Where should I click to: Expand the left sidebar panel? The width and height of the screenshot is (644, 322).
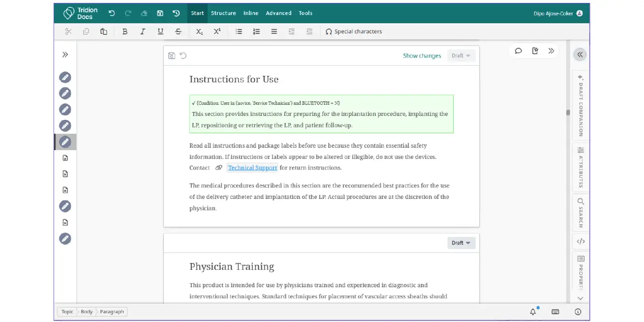tap(65, 55)
